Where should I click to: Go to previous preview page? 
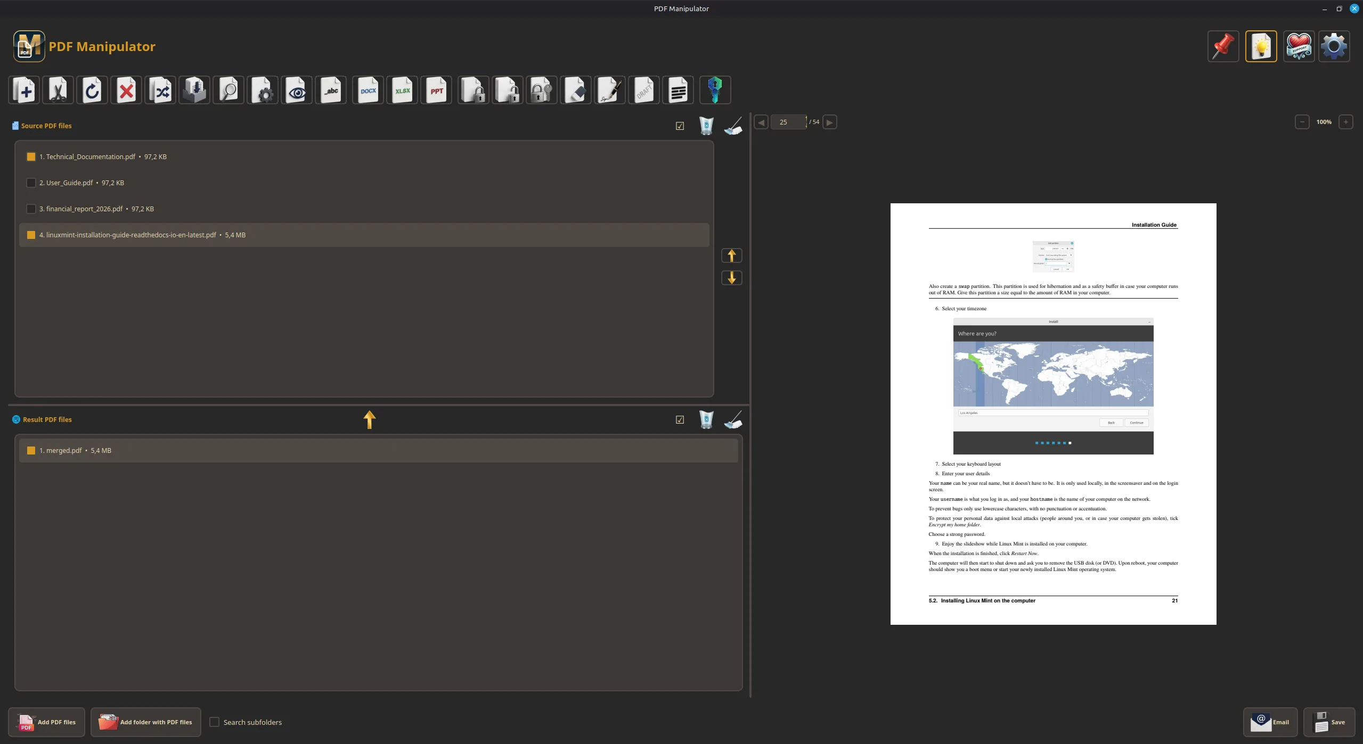point(761,122)
